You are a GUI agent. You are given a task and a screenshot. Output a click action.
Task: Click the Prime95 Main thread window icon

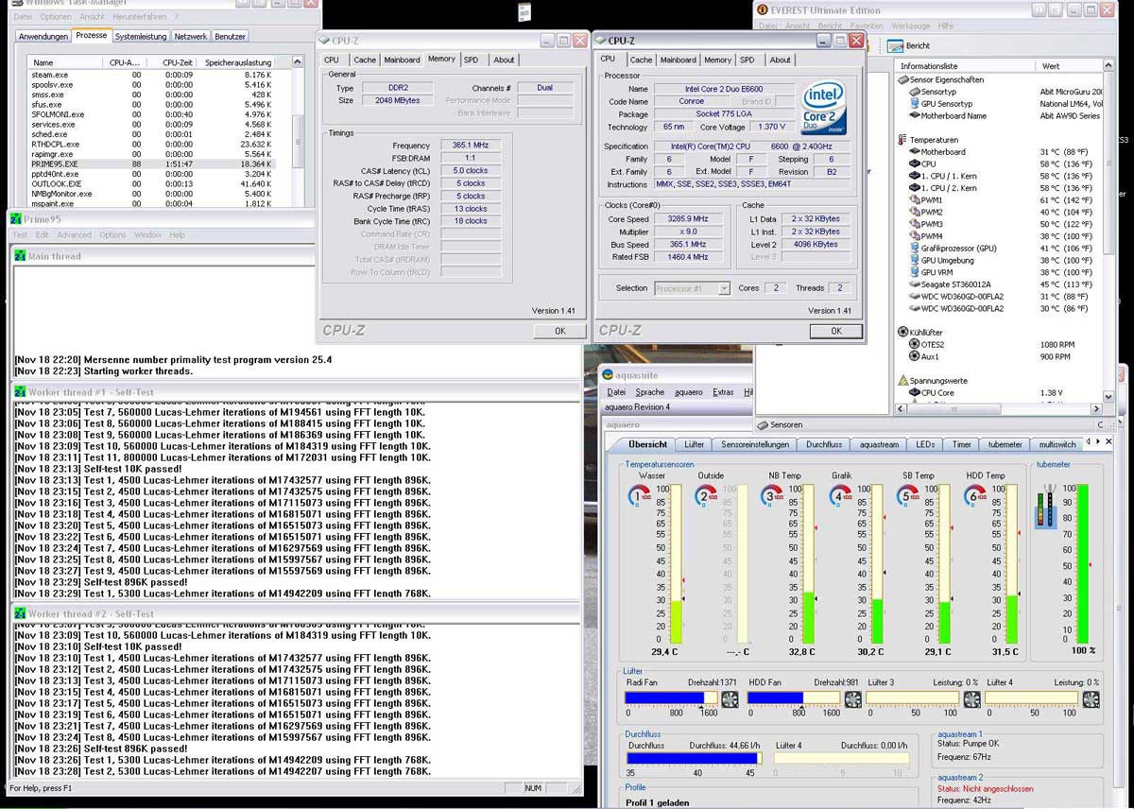[20, 256]
